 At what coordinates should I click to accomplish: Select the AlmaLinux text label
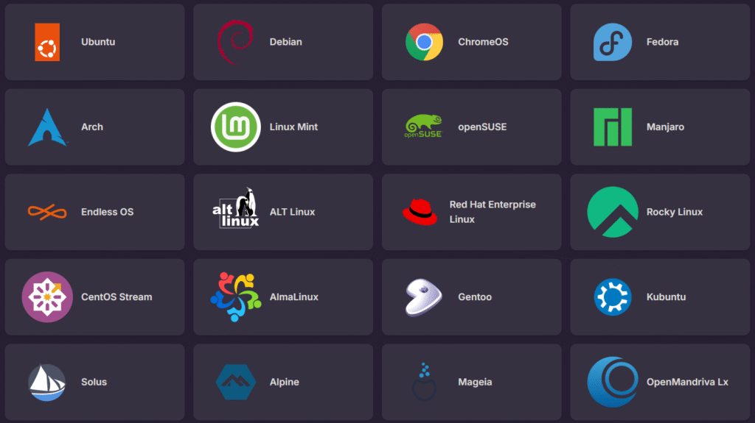293,297
